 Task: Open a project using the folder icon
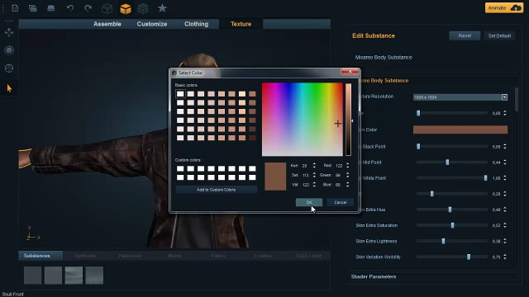click(33, 8)
